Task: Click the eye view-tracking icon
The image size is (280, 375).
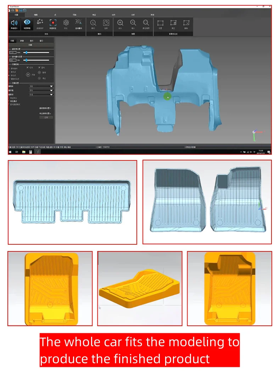Action: (x=27, y=22)
